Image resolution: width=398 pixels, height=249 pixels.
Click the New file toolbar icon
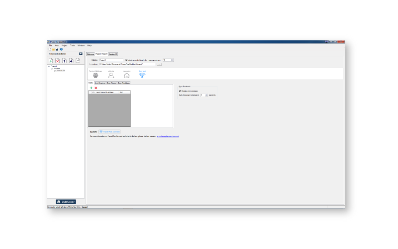(x=50, y=49)
